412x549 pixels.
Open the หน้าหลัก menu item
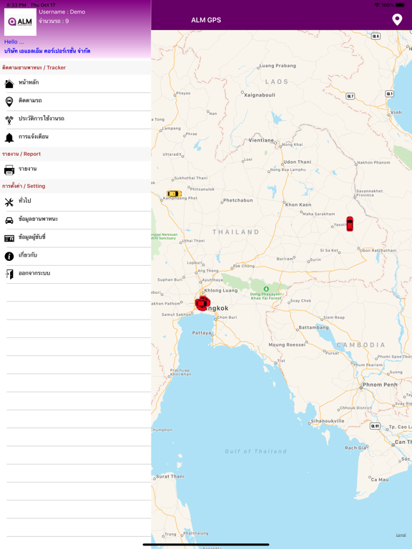[x=75, y=84]
